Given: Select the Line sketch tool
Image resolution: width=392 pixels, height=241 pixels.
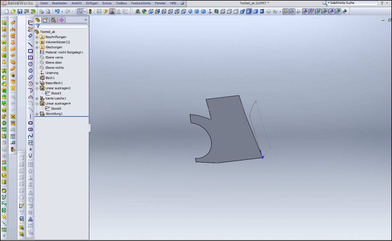Looking at the screenshot, I should tap(30, 45).
